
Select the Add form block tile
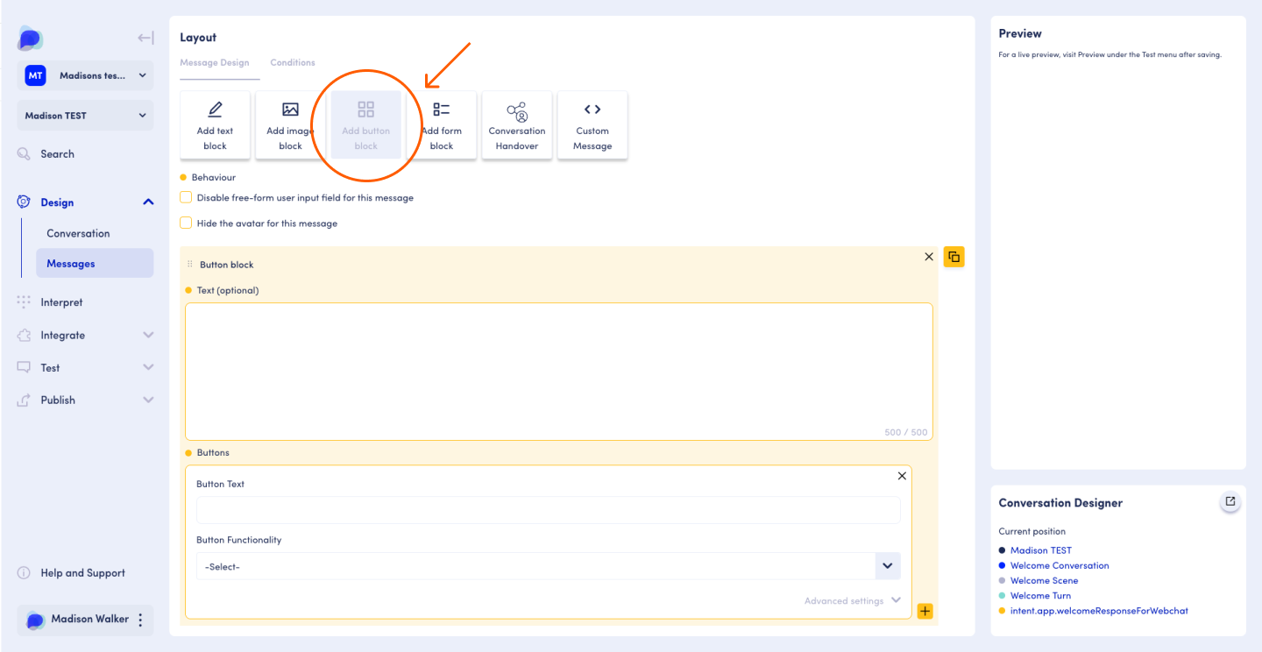(x=443, y=125)
